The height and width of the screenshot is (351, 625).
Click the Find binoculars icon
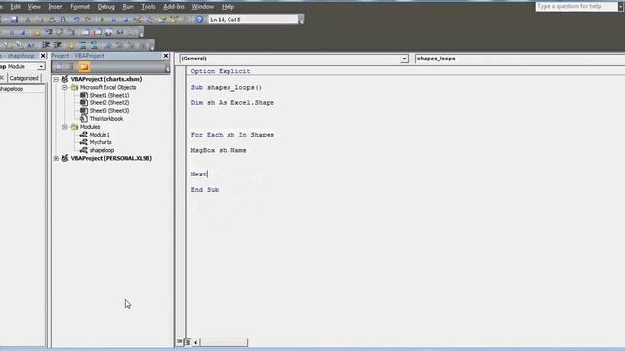click(62, 19)
